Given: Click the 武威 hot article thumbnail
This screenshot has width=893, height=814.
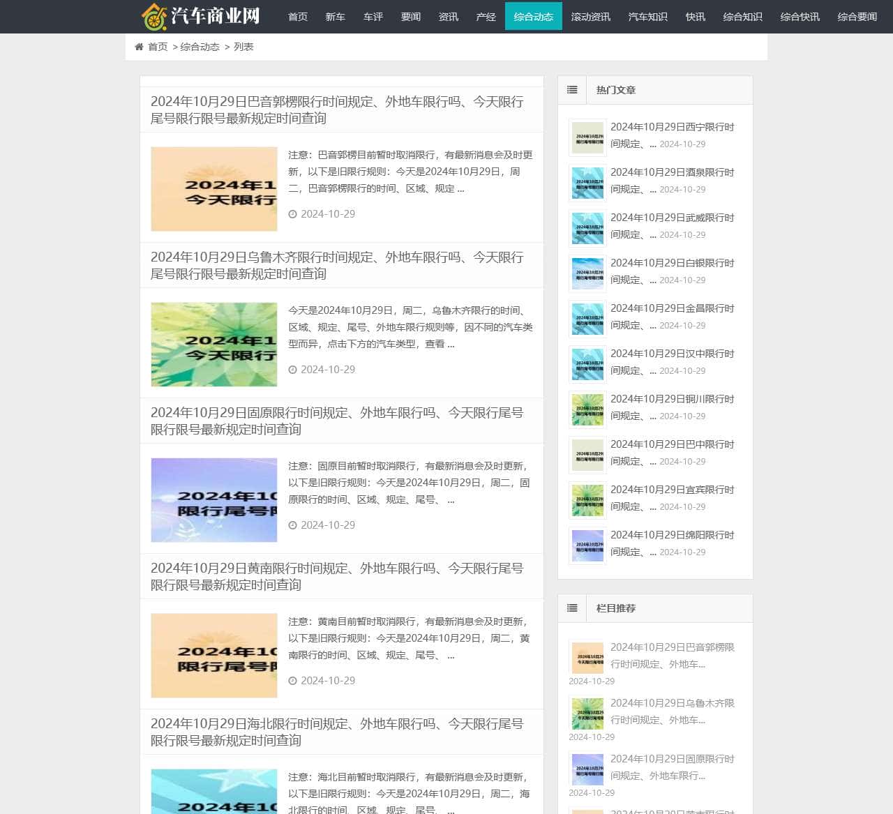Looking at the screenshot, I should click(587, 228).
